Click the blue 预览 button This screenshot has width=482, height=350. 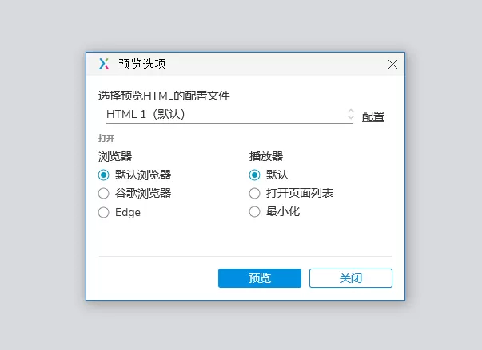tap(260, 278)
